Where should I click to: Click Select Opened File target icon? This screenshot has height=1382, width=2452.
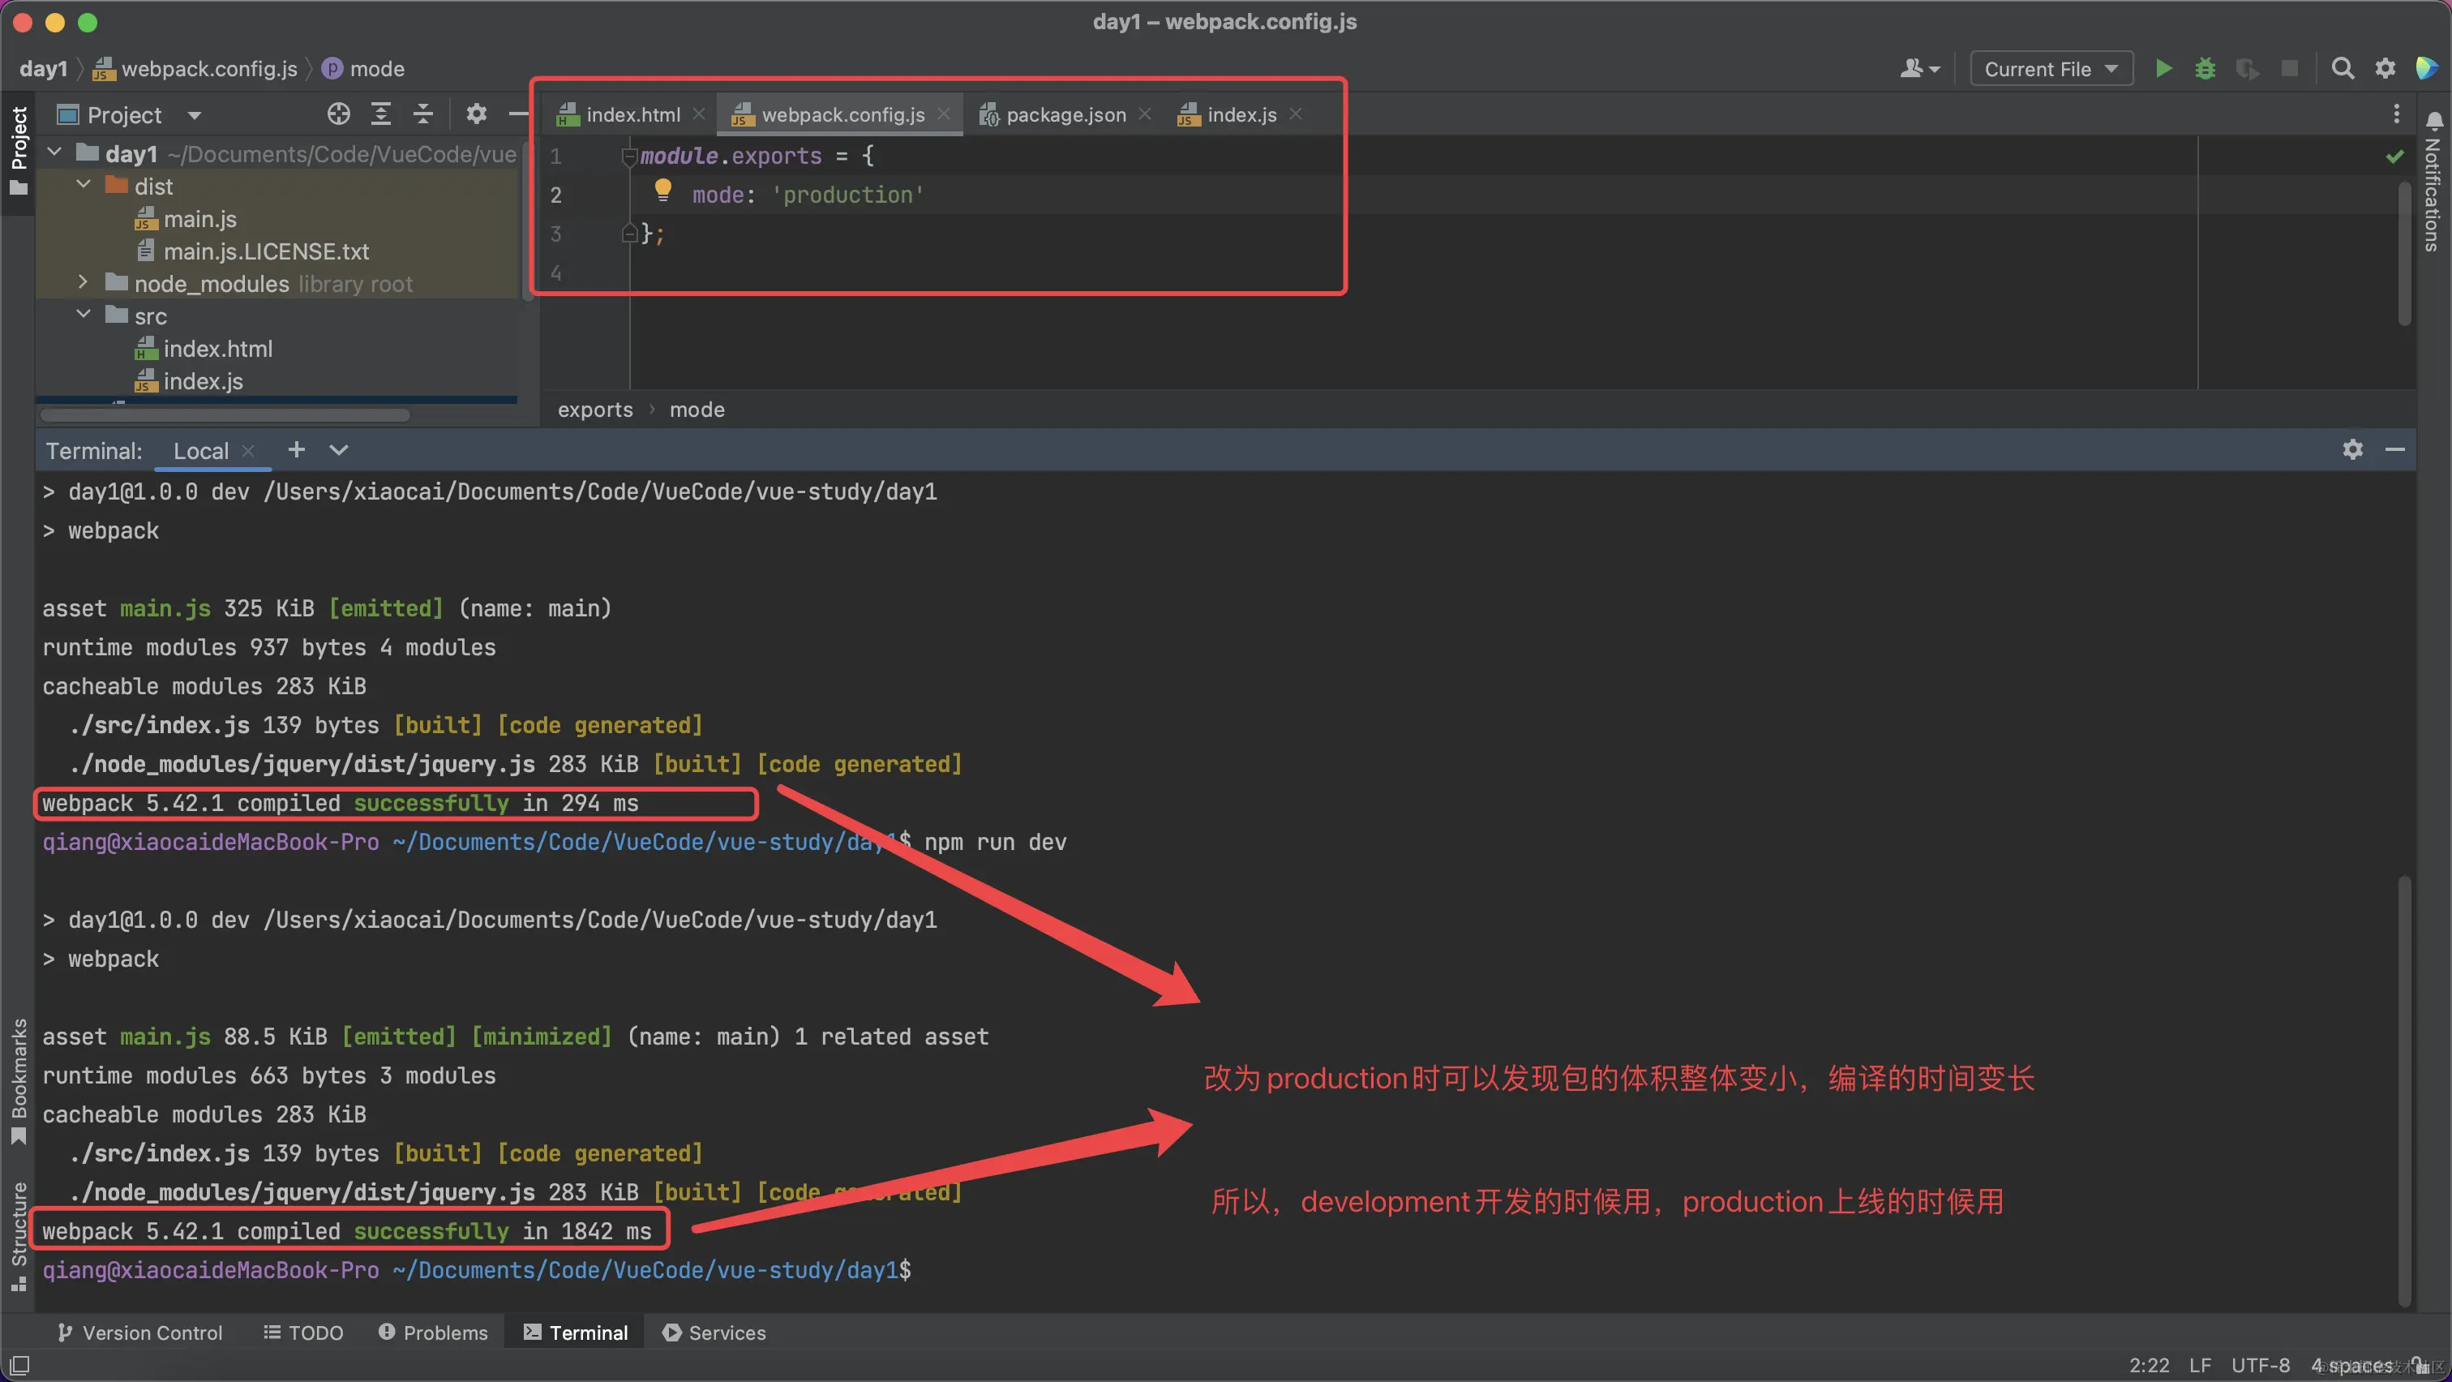coord(339,115)
